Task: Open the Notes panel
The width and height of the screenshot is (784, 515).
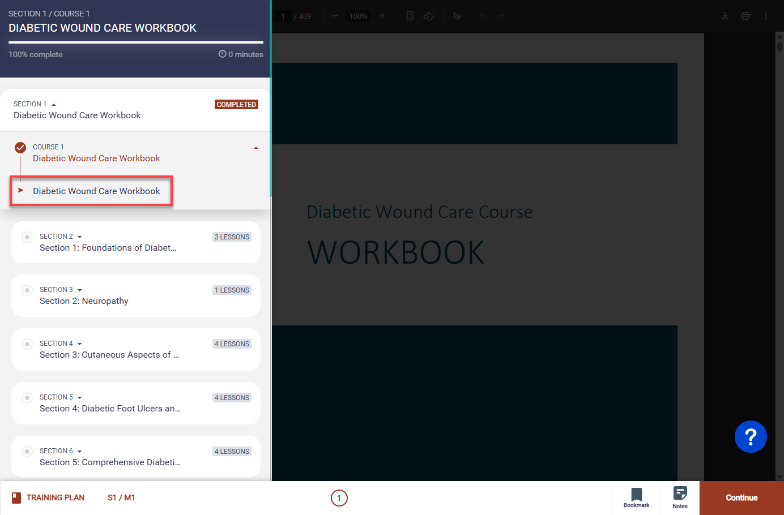Action: click(680, 498)
